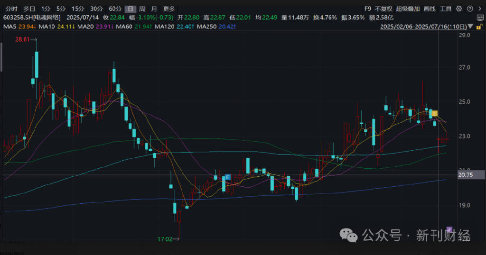Toggle the yellow unlock padlock icon
The height and width of the screenshot is (255, 486).
(x=479, y=27)
